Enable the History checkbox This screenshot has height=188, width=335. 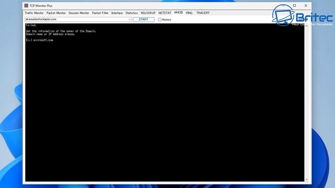tap(160, 20)
